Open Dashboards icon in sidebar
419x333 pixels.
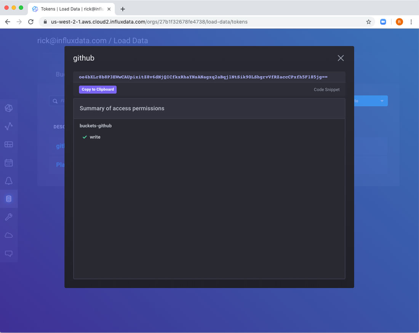(9, 144)
